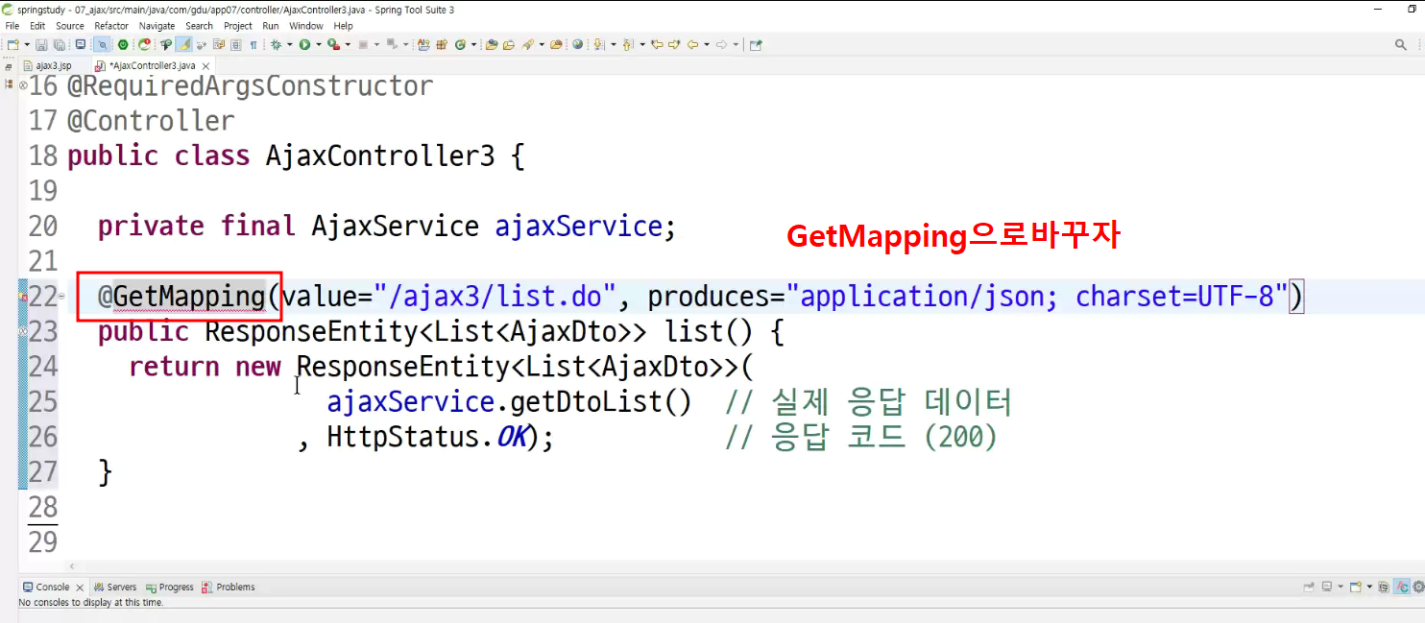The height and width of the screenshot is (623, 1425).
Task: Open the Navigate menu
Action: 157,26
